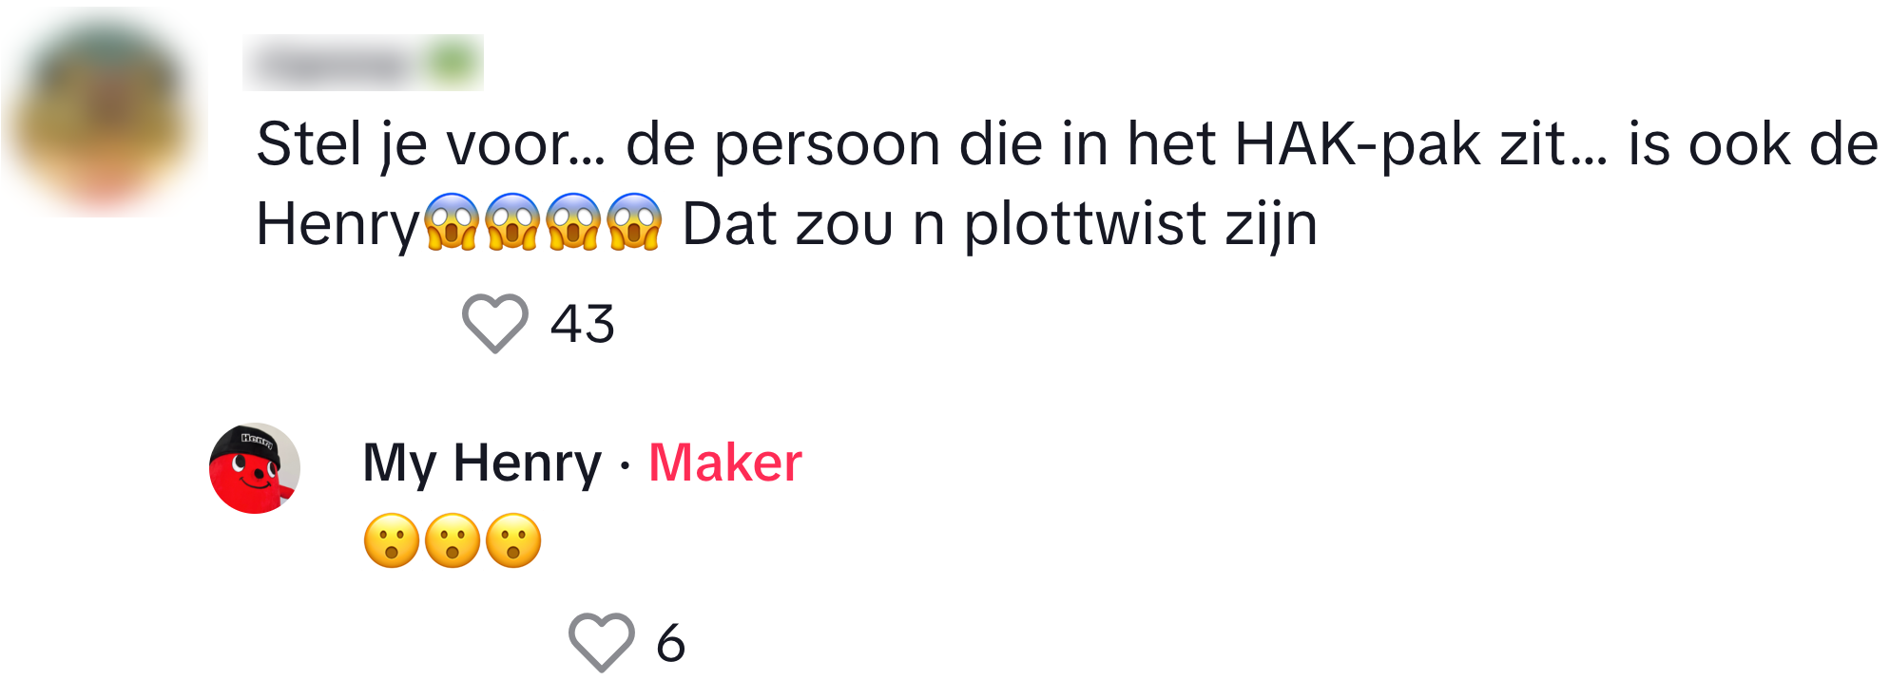
Task: Click the 'Maker' badge label
Action: click(x=724, y=463)
